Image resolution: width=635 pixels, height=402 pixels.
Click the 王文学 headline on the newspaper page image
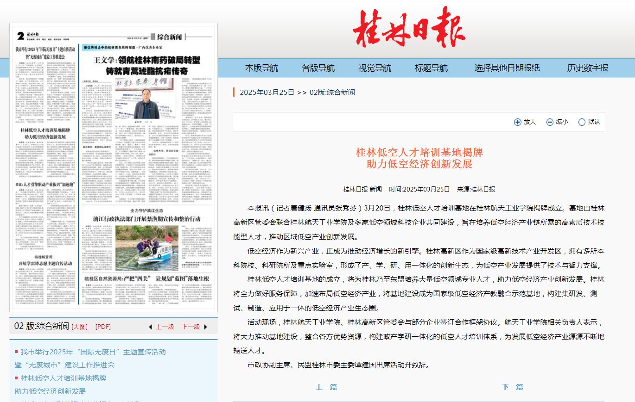tap(146, 66)
